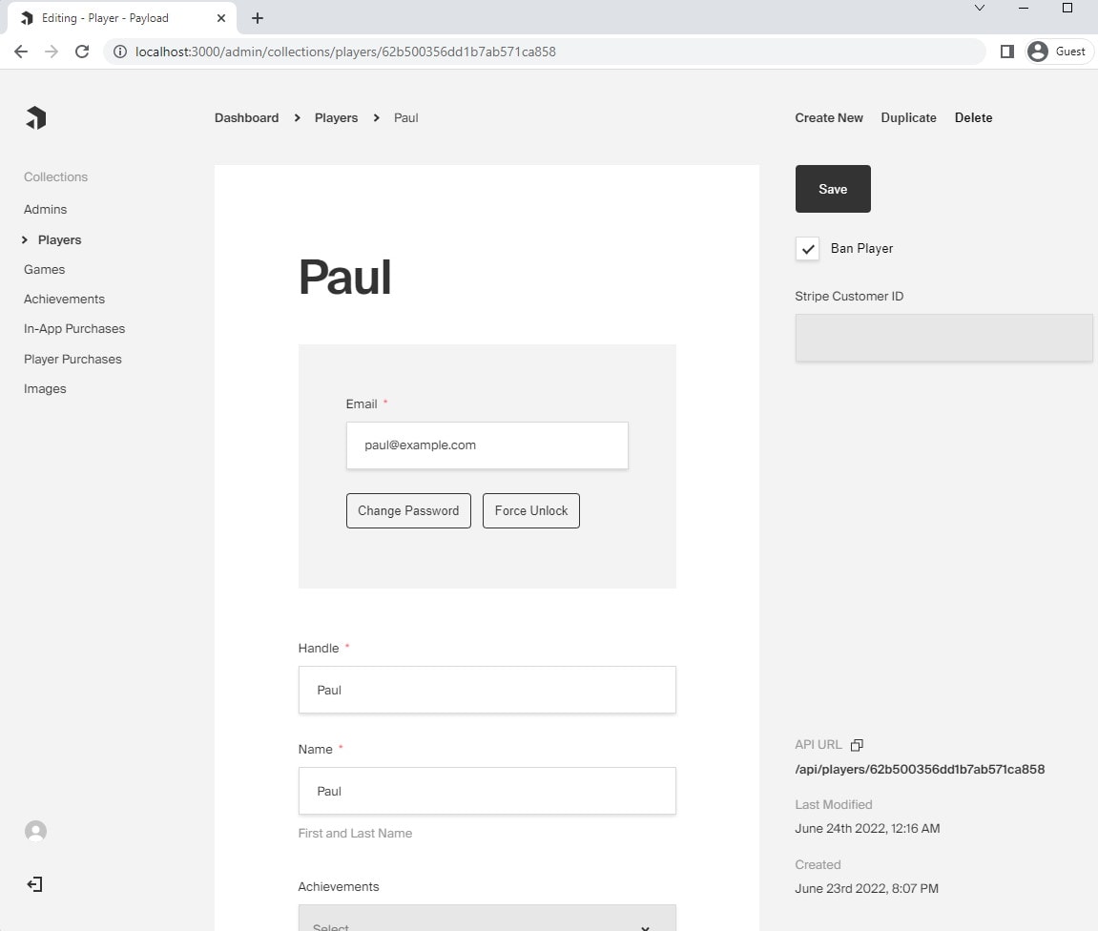Click the Create New link
This screenshot has height=931, width=1098.
pyautogui.click(x=829, y=117)
